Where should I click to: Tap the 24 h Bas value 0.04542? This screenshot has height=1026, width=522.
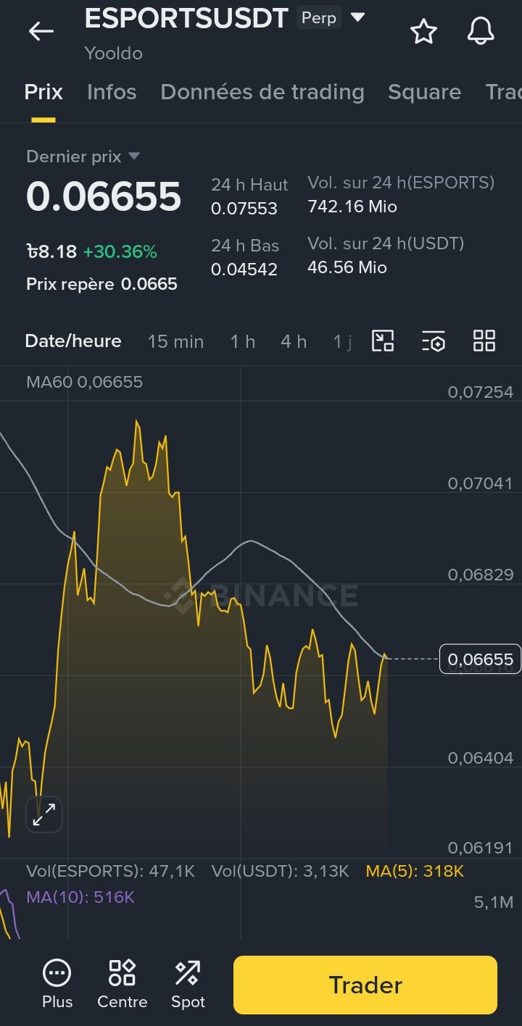tap(244, 270)
